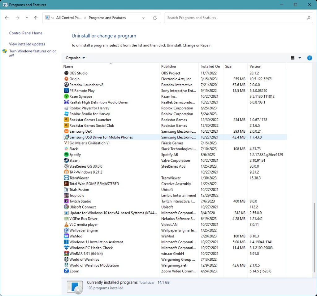Click the installed programs summary thumbnail
The image size is (317, 296).
click(75, 287)
